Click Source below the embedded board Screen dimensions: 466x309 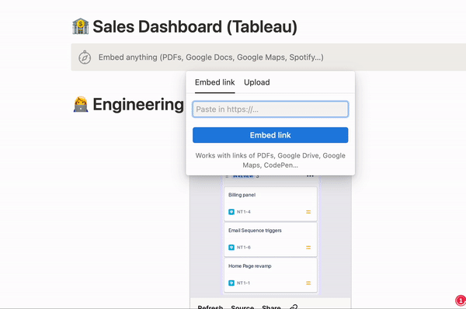tap(242, 307)
